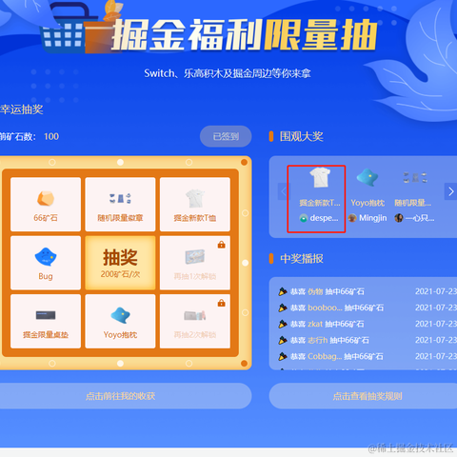
Task: Click the Mingjin winner name
Action: [x=373, y=218]
